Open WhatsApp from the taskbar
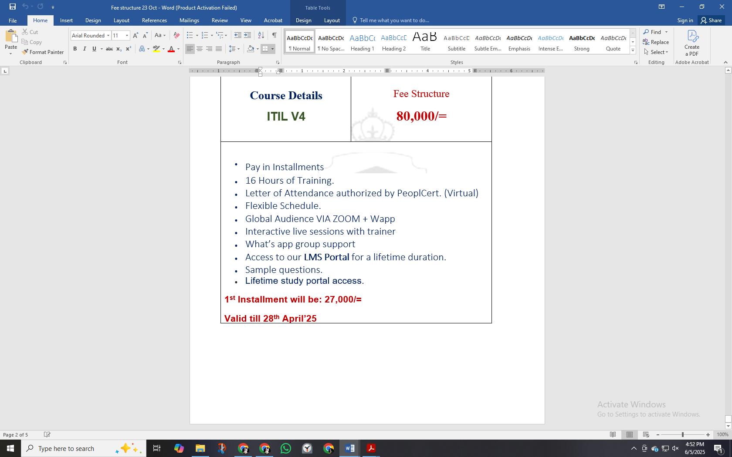Screen dimensions: 732x457 [x=286, y=448]
